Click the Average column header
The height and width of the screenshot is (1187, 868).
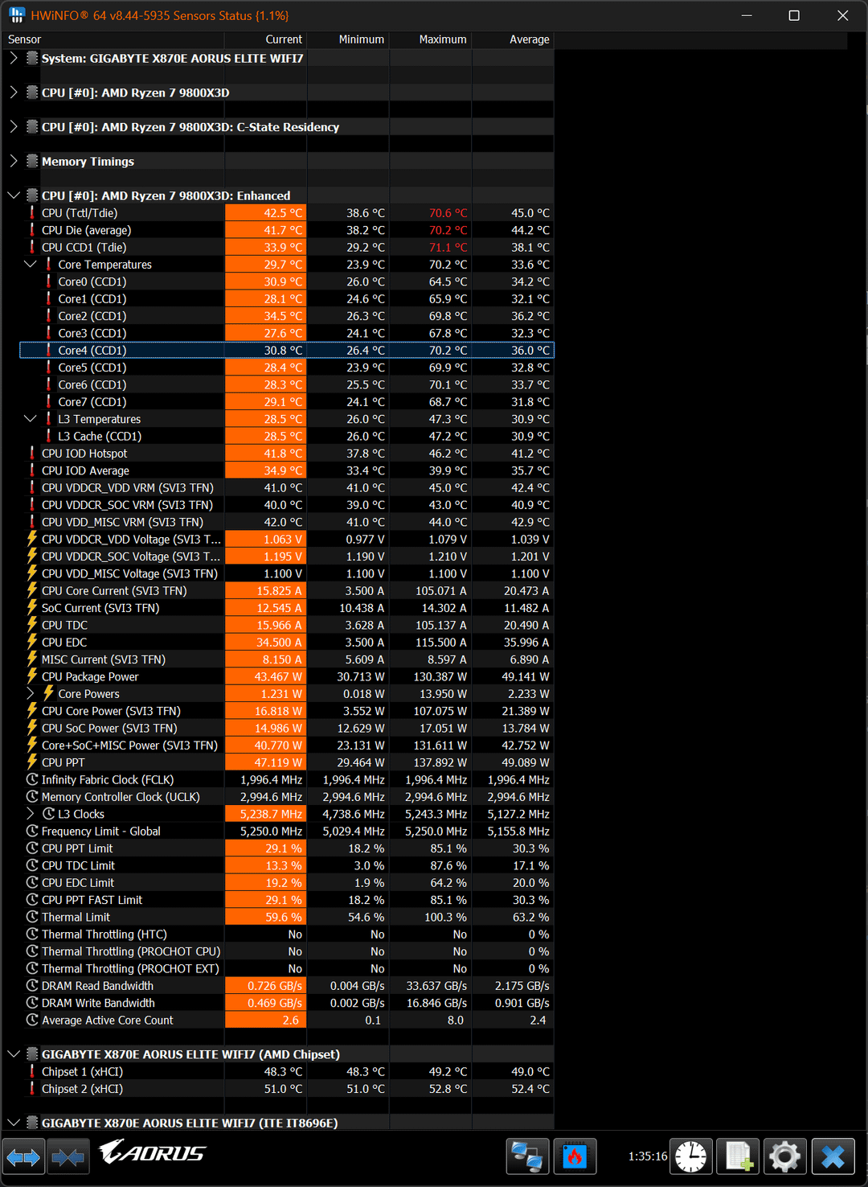(x=529, y=39)
